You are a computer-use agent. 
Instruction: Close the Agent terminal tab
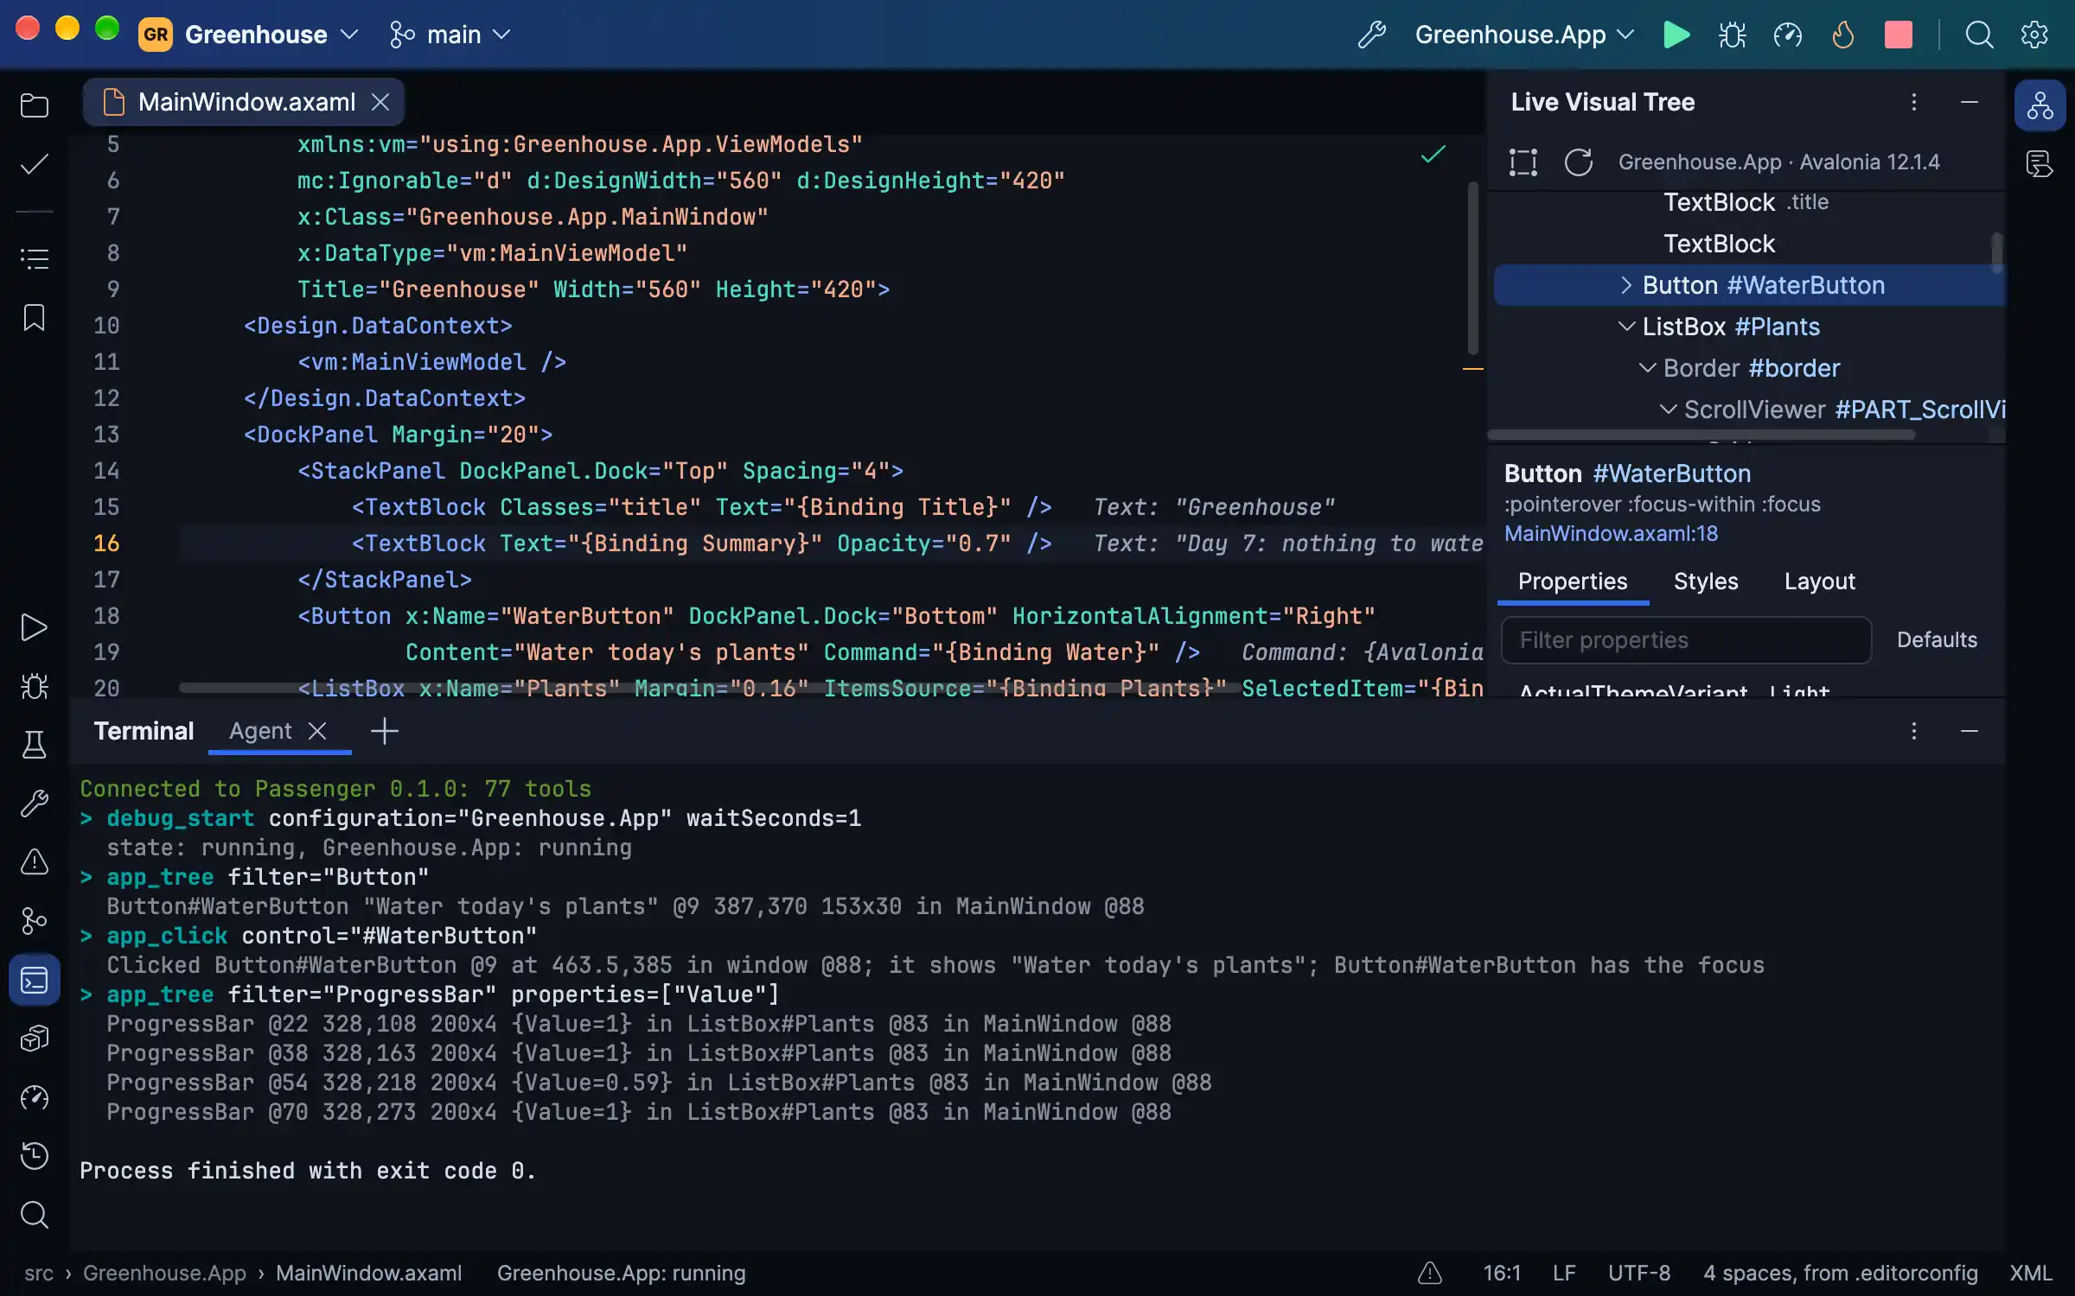point(317,731)
